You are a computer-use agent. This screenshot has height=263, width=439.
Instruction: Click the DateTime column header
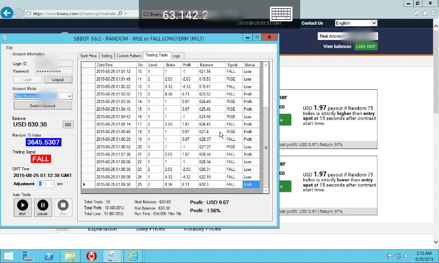[116, 65]
